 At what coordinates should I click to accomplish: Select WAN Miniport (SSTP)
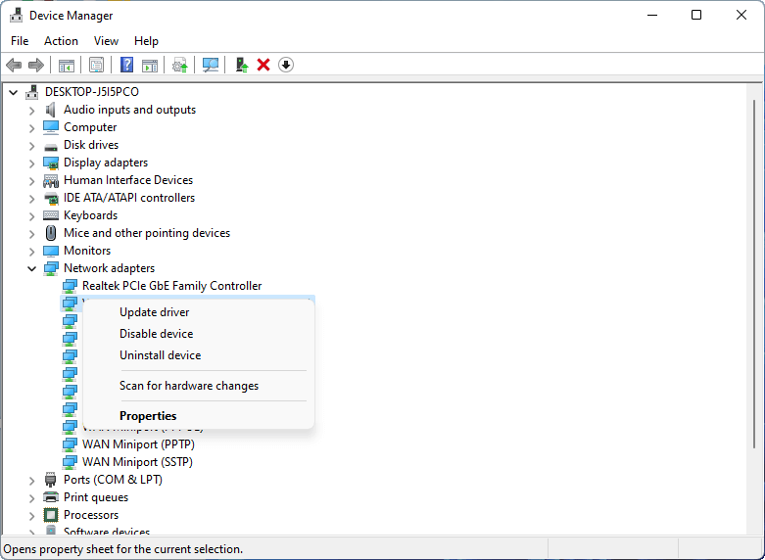137,462
